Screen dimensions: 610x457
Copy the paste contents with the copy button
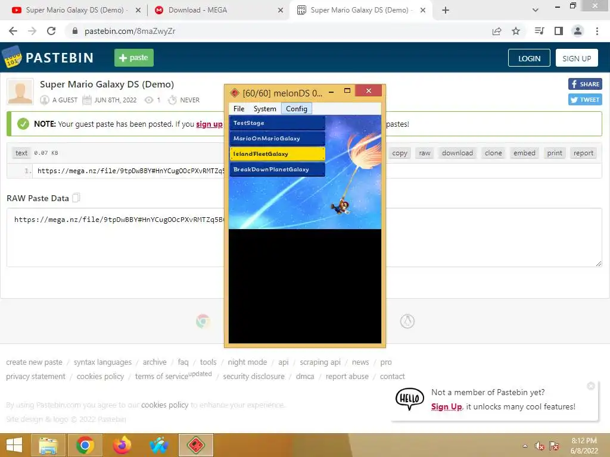tap(400, 153)
